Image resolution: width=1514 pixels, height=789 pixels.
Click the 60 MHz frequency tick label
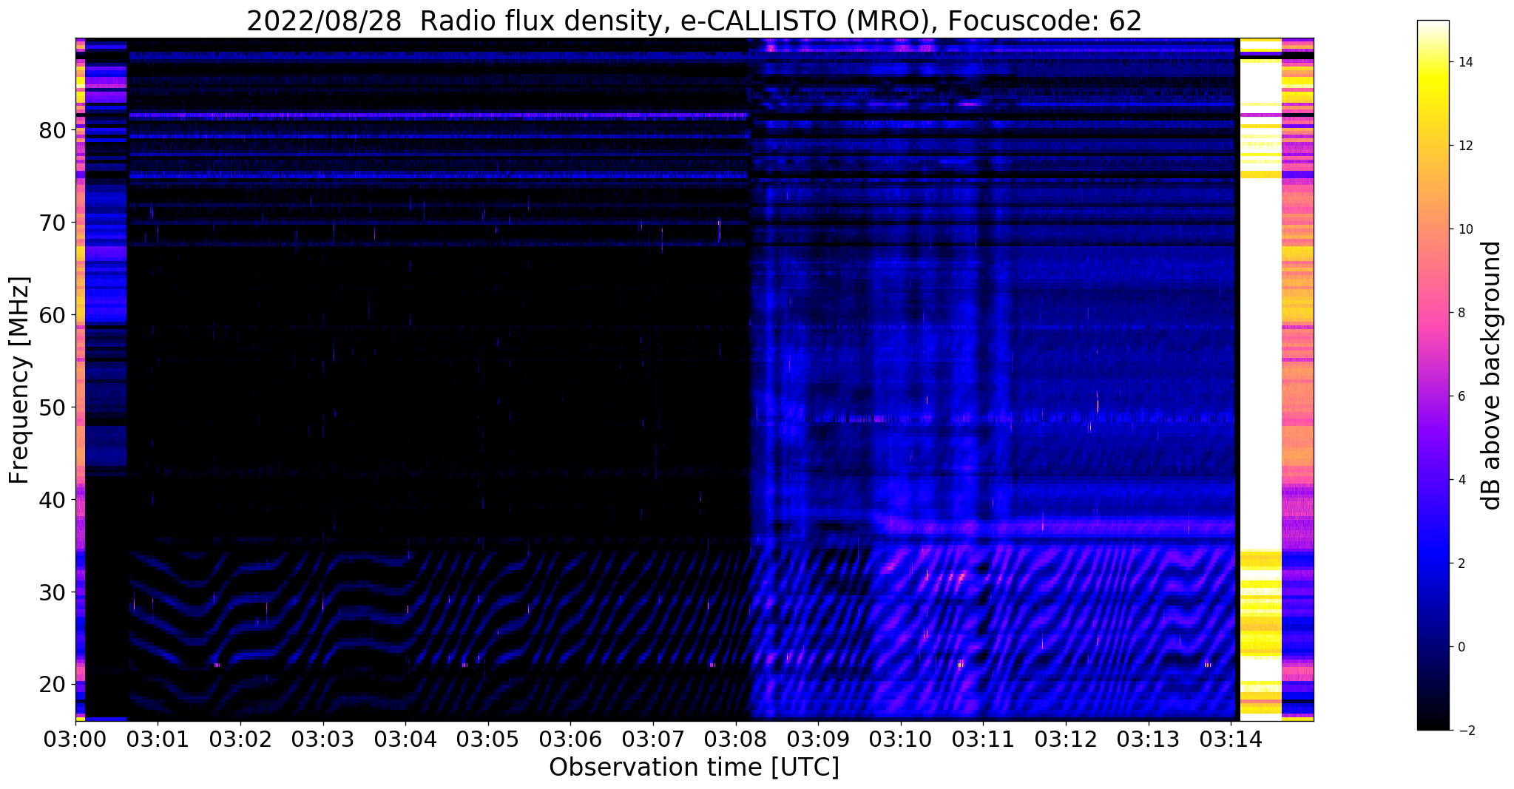(x=52, y=315)
